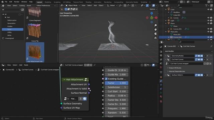Click the pan view hand icon
Screen dimensions: 214x120
[155, 30]
